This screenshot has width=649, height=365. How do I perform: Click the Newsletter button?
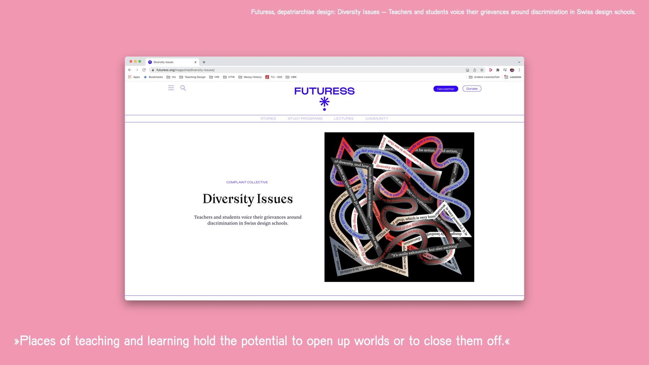point(446,89)
